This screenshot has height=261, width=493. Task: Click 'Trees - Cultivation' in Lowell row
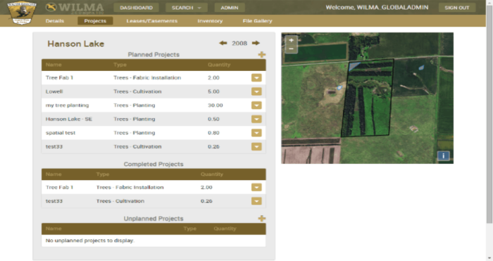[x=137, y=91]
